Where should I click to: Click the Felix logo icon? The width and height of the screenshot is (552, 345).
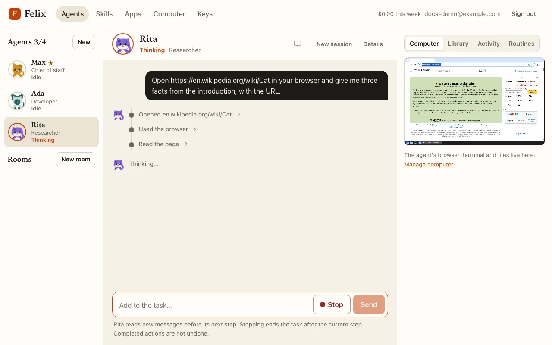[15, 14]
